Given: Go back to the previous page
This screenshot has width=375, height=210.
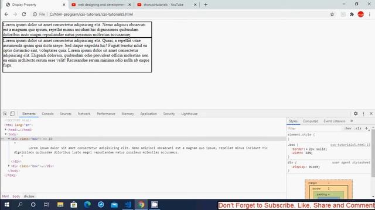Looking at the screenshot, I should pyautogui.click(x=6, y=14).
